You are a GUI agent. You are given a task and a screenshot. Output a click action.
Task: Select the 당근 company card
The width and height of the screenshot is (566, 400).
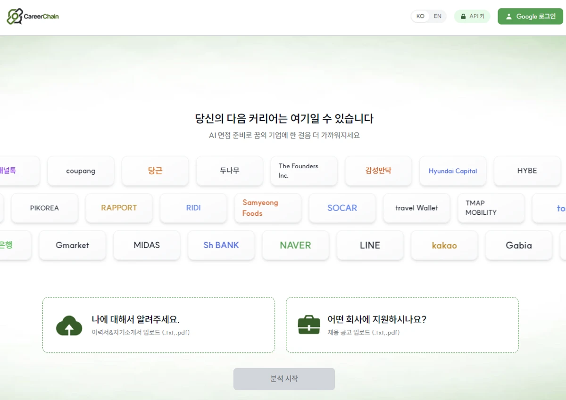pos(155,171)
